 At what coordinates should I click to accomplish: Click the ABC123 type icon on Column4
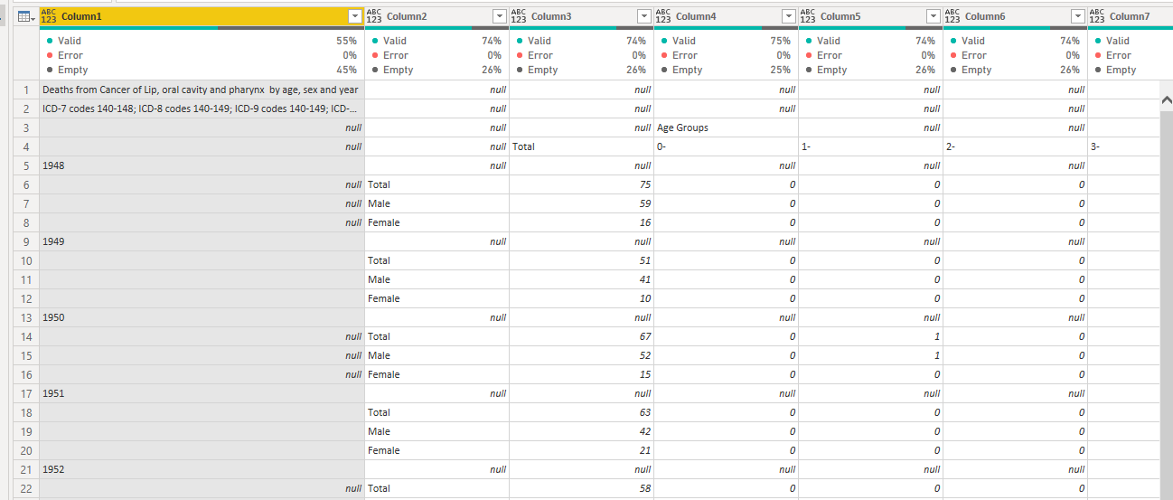pos(663,16)
